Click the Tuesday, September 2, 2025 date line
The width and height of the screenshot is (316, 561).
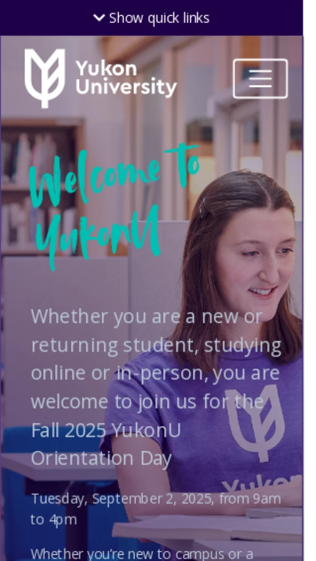(156, 509)
